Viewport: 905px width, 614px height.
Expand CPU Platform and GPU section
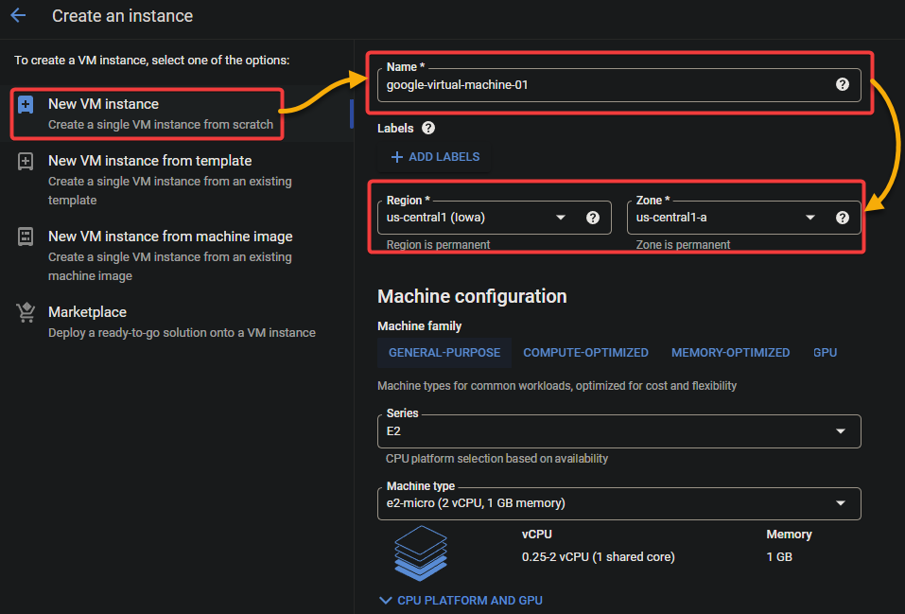[x=461, y=600]
